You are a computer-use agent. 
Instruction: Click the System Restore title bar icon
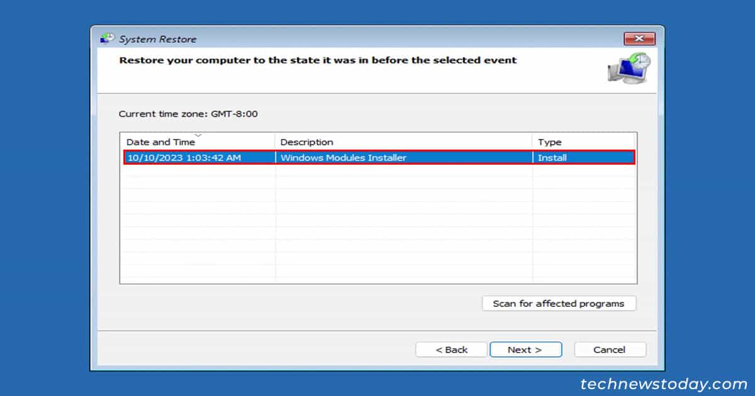pyautogui.click(x=108, y=39)
